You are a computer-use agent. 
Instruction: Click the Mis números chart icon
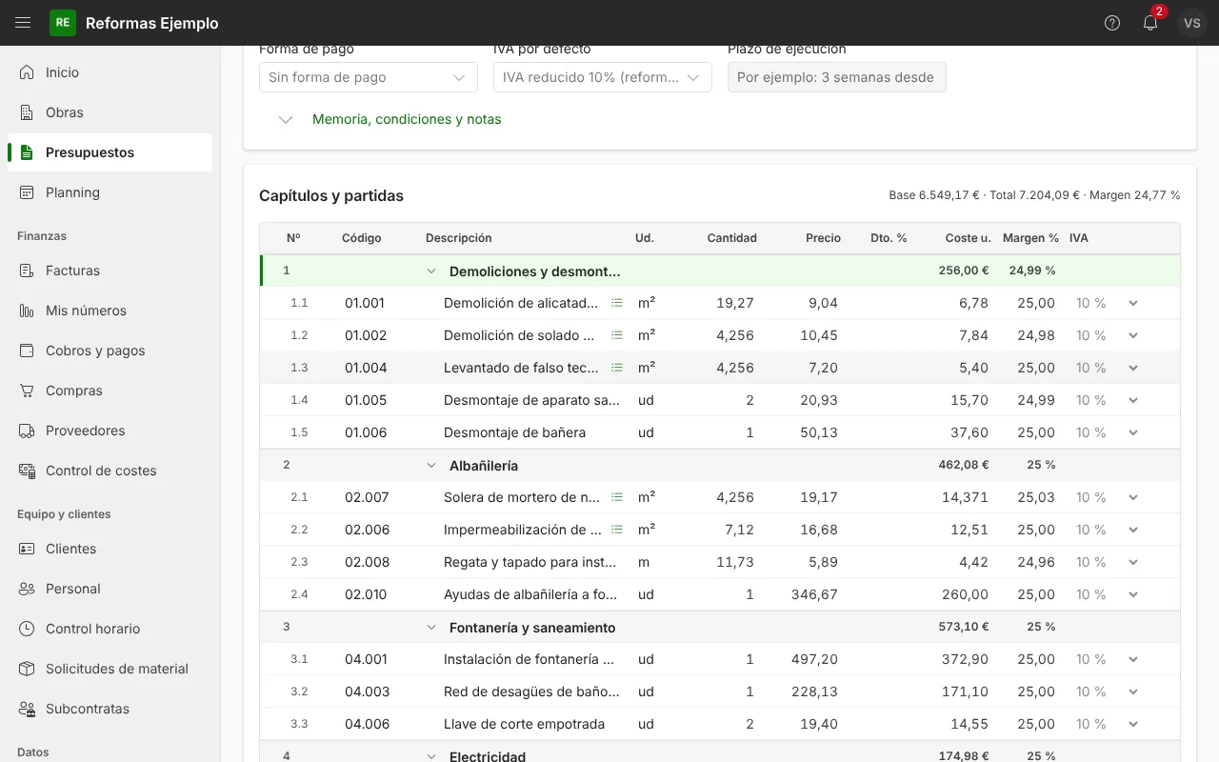click(27, 311)
